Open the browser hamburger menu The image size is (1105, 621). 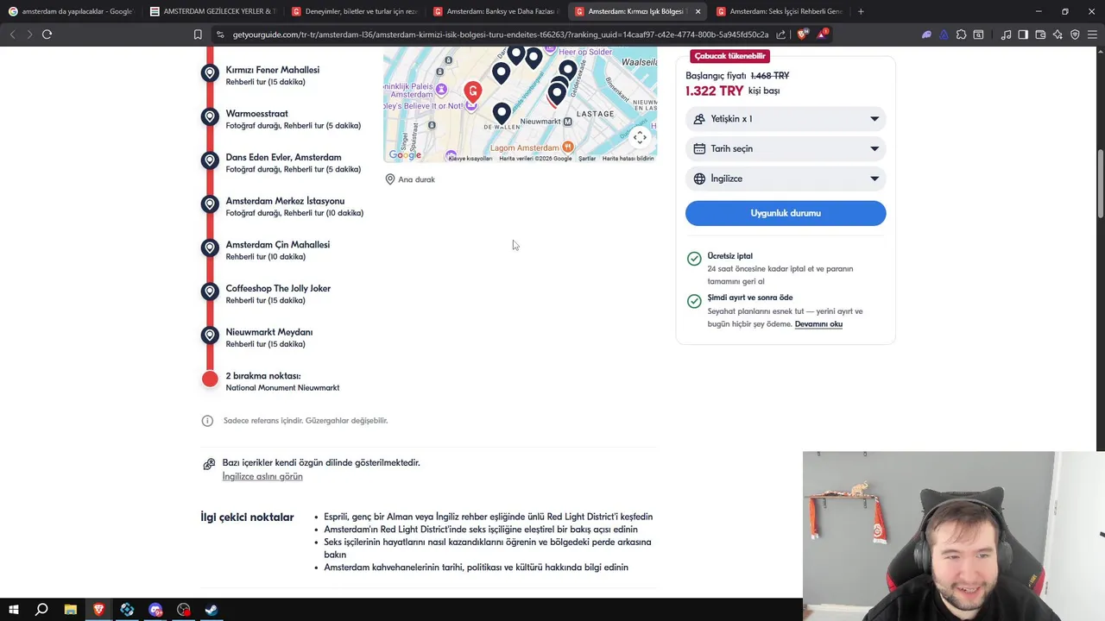[1092, 34]
